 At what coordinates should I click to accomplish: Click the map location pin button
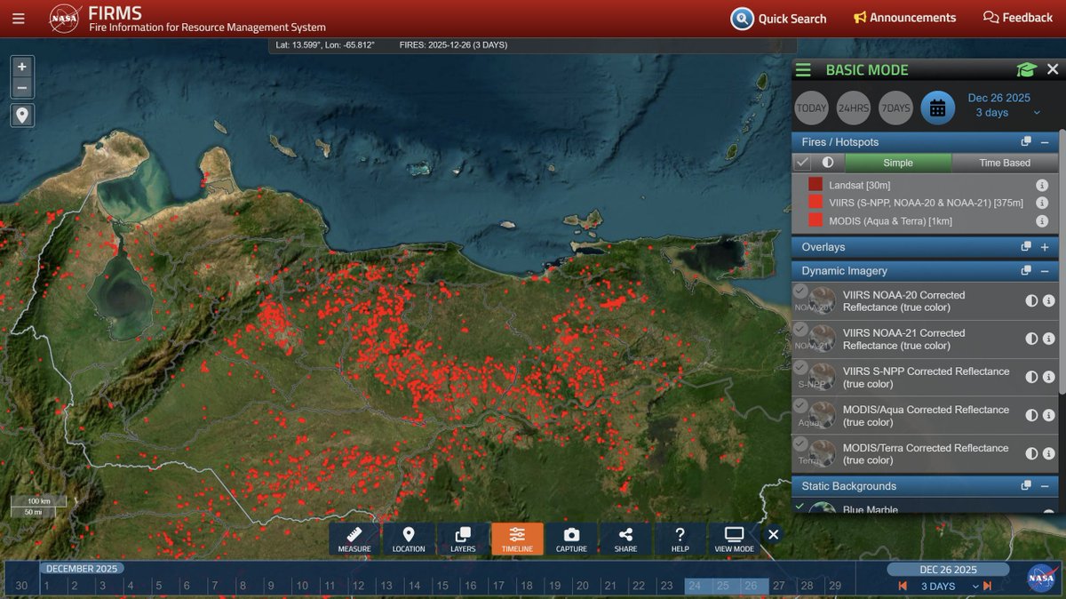[x=22, y=115]
